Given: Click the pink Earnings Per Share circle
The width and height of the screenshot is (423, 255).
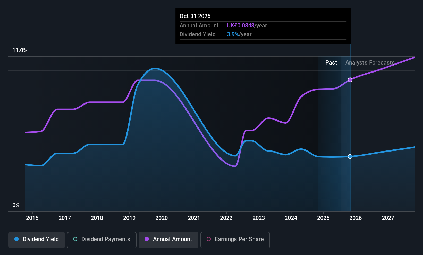Looking at the screenshot, I should tap(209, 239).
